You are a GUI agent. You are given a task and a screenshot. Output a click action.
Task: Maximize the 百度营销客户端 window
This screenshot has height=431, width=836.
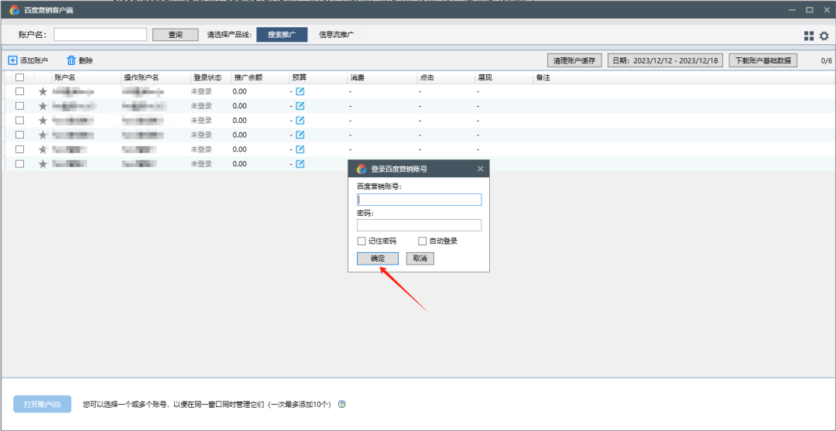tap(810, 9)
